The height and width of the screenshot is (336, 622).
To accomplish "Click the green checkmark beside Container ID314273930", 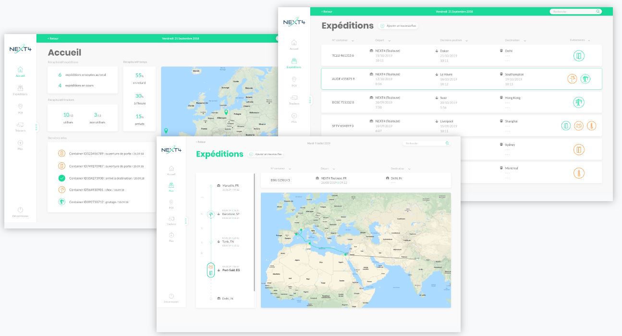I will [x=61, y=178].
